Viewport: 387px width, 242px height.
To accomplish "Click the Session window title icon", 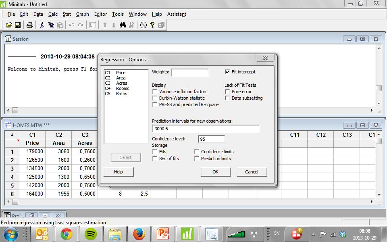I will [x=8, y=39].
